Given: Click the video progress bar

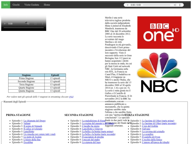Looking at the screenshot, I should pyautogui.click(x=23, y=28).
